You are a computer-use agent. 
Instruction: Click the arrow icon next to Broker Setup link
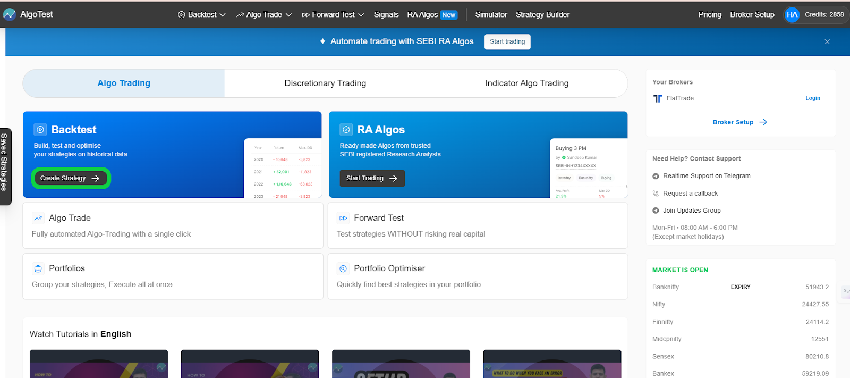tap(763, 122)
